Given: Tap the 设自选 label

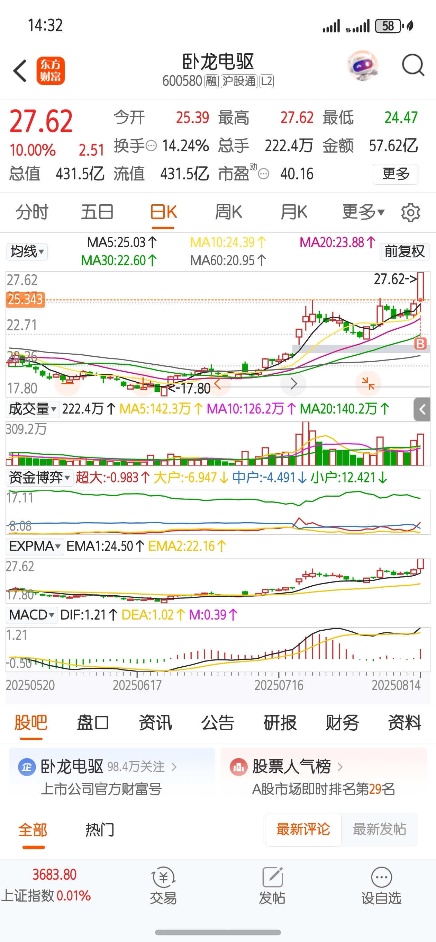Looking at the screenshot, I should 381,898.
